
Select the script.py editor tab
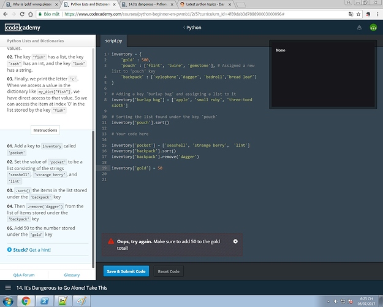point(115,41)
